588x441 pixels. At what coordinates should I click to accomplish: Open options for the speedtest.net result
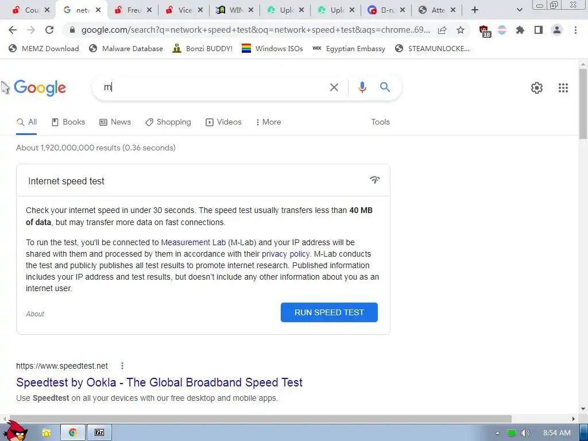tap(122, 366)
